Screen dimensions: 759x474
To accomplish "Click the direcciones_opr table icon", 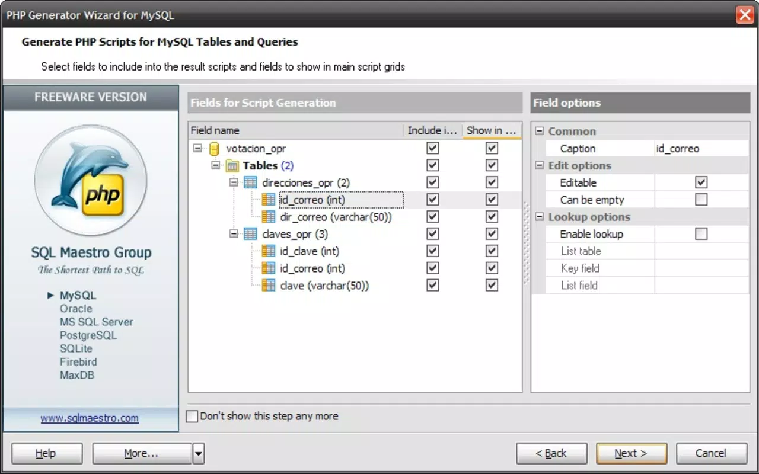I will (x=250, y=183).
